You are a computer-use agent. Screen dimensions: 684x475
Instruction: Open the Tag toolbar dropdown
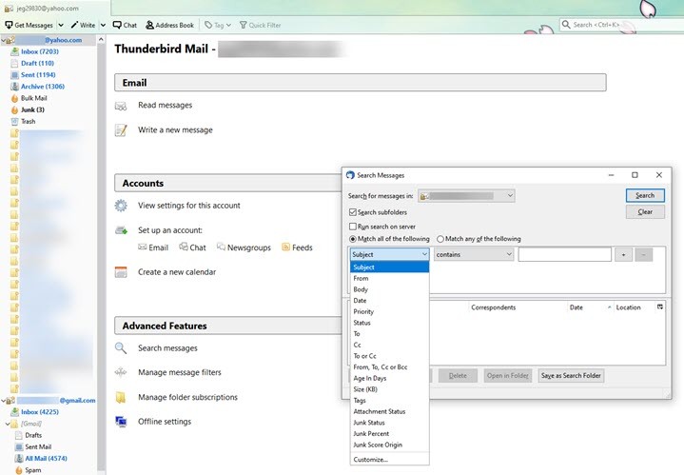218,26
